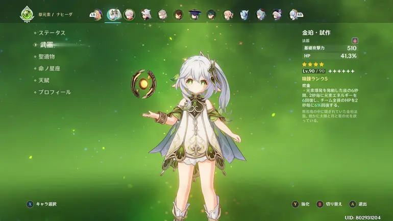393x221 pixels.
Task: Select Nahida's highlighted portrait in the character bar
Action: [113, 14]
